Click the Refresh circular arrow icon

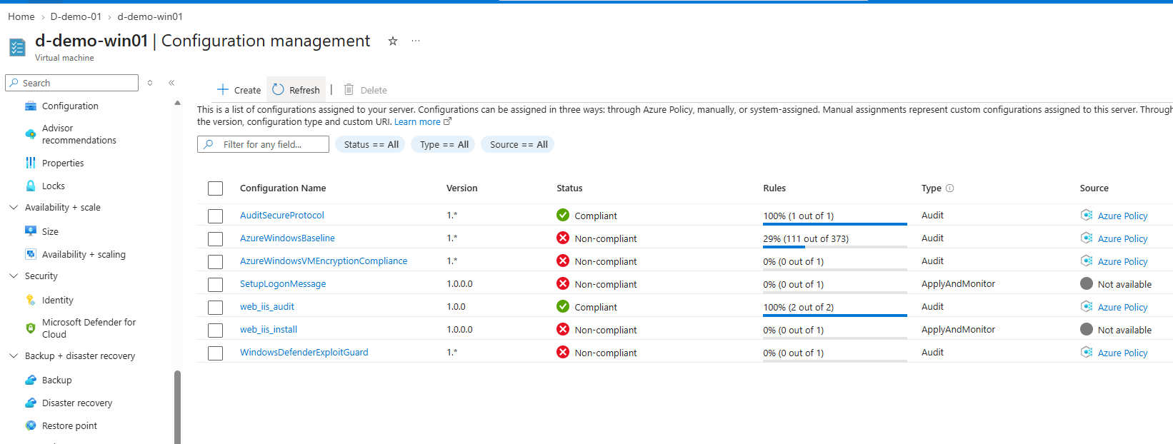[x=278, y=89]
